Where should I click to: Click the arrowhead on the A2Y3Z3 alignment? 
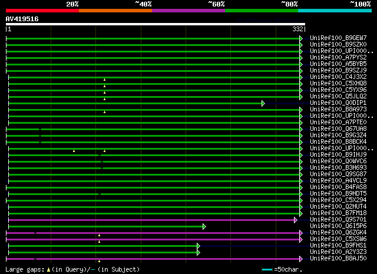click(199, 252)
